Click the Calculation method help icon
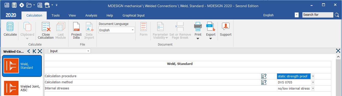Screen dimensions: 342x96 264,82
